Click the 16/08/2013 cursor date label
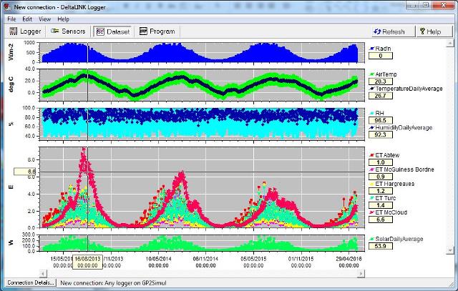This screenshot has width=458, height=291. [87, 262]
